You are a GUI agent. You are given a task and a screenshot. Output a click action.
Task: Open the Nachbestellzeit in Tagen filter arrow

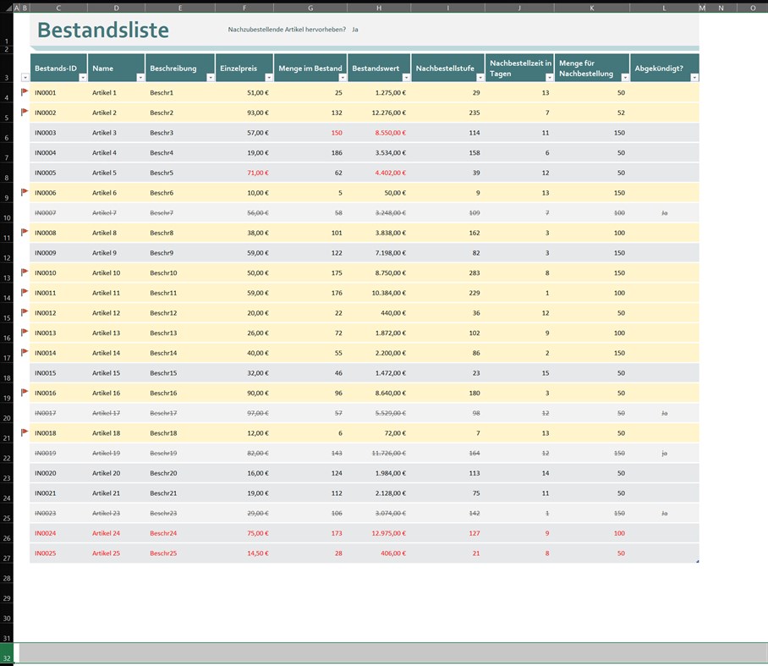click(550, 77)
